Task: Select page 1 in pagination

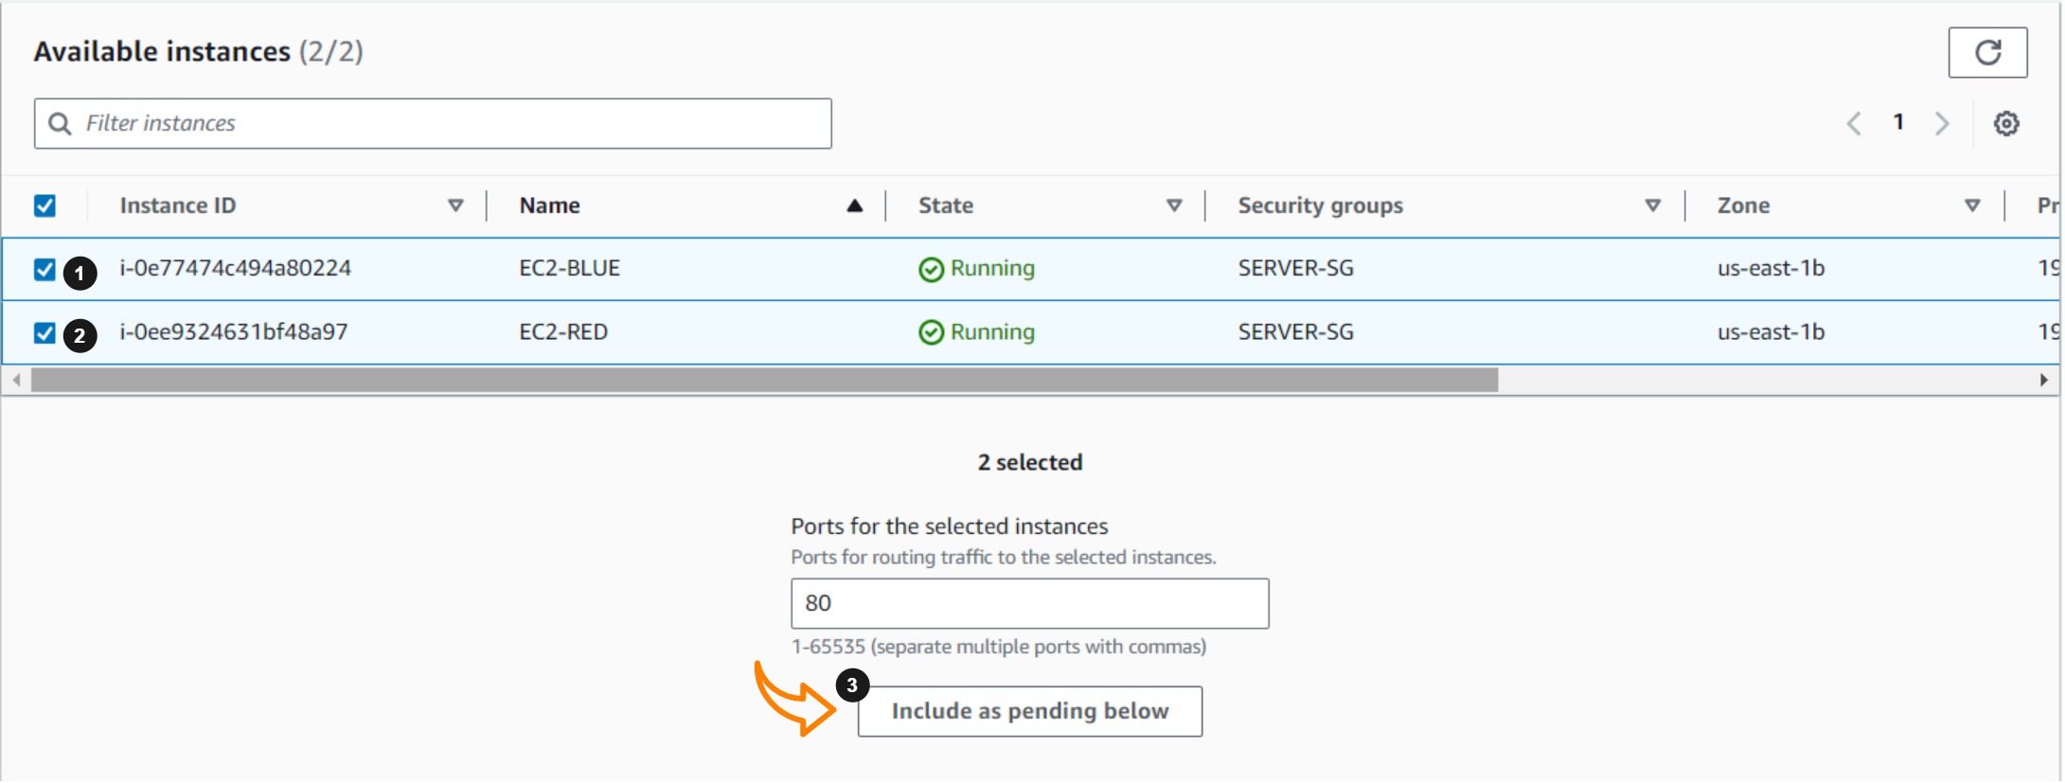Action: (1897, 122)
